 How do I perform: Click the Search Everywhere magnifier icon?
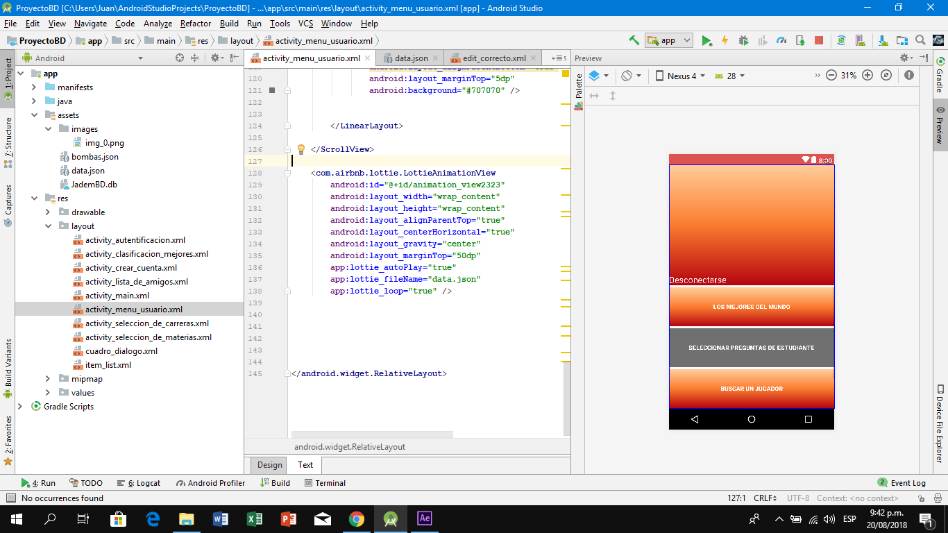point(920,40)
